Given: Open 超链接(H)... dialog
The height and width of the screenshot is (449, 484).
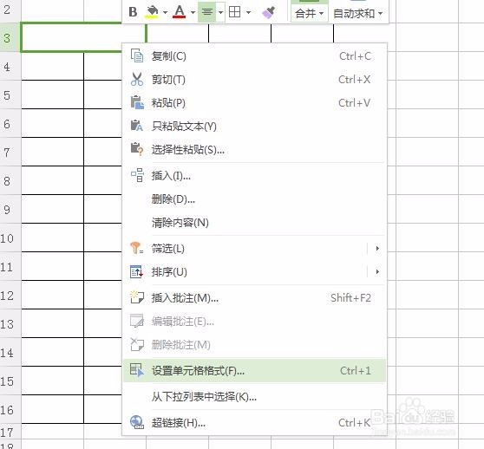Looking at the screenshot, I should [254, 422].
